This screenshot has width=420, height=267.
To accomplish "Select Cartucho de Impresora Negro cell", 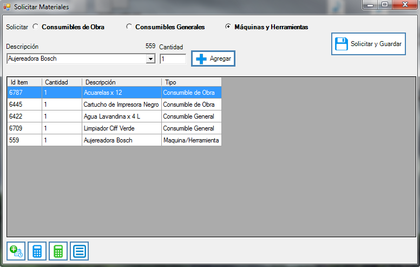I will coord(122,105).
